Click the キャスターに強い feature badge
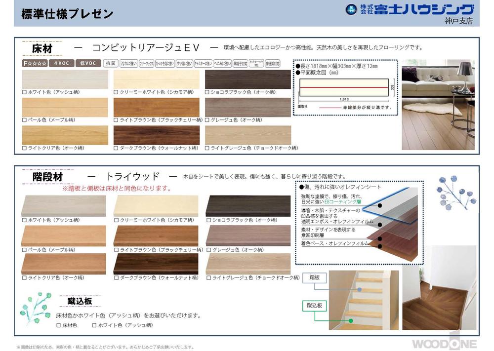This screenshot has width=494, height=351. pos(203,64)
